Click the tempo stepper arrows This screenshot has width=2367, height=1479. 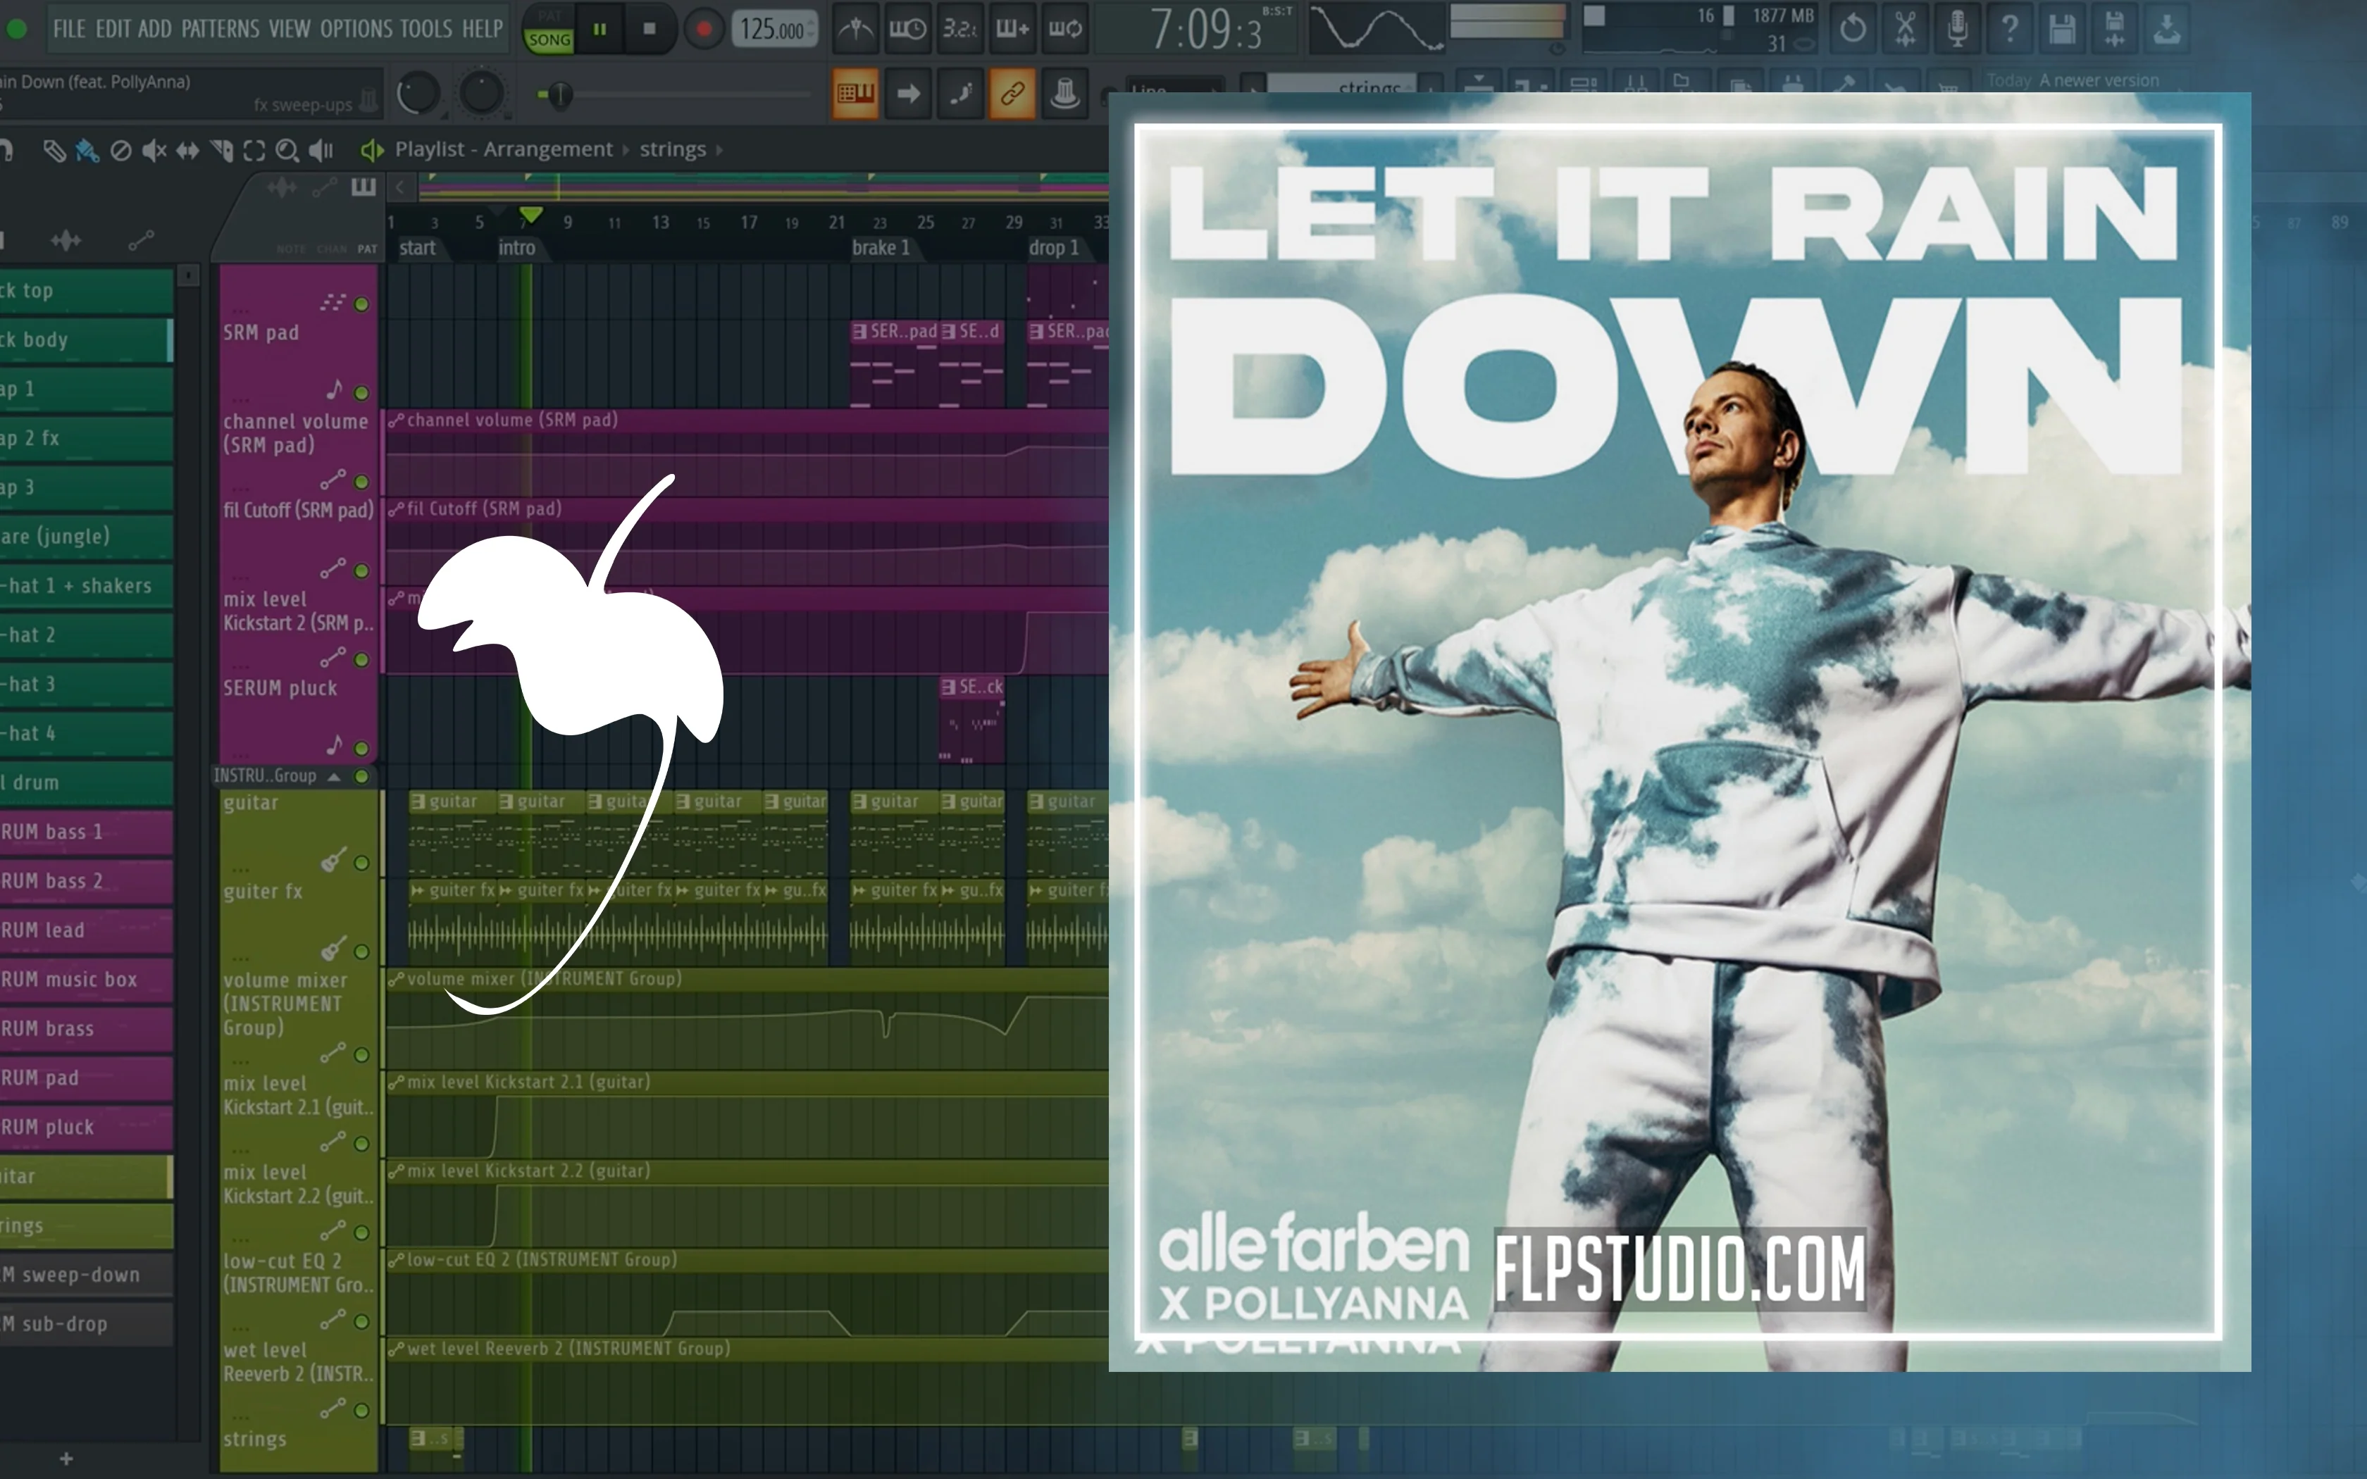coord(811,30)
